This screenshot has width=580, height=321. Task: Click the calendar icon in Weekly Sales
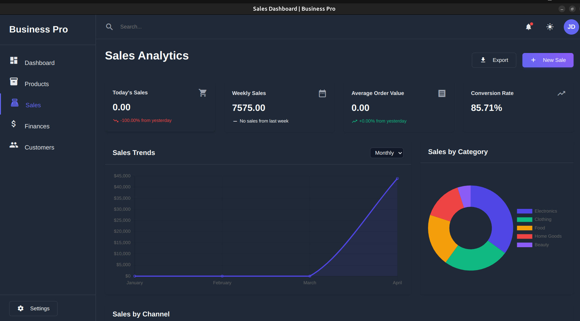[x=322, y=93]
